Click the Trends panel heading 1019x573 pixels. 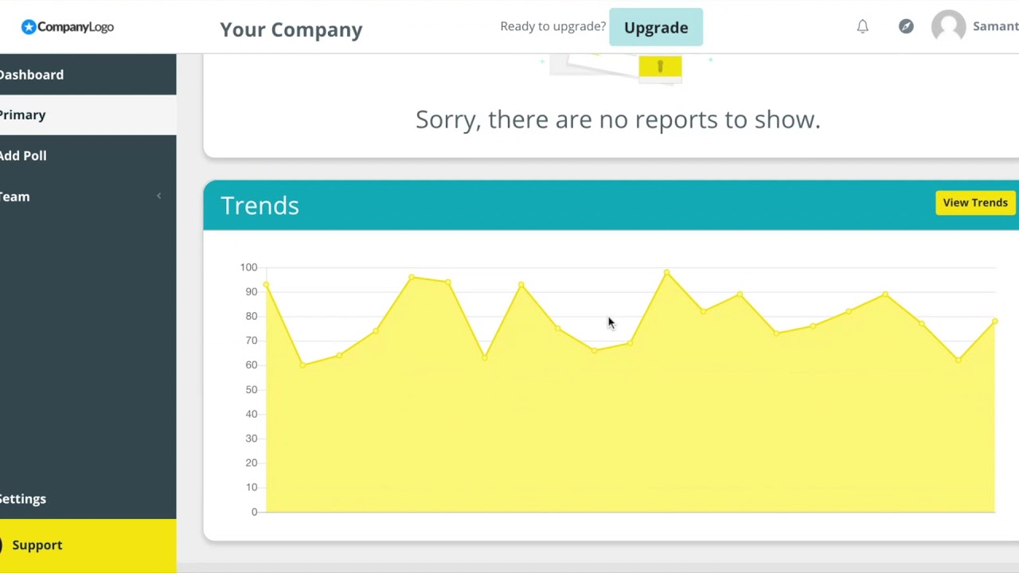pyautogui.click(x=260, y=205)
